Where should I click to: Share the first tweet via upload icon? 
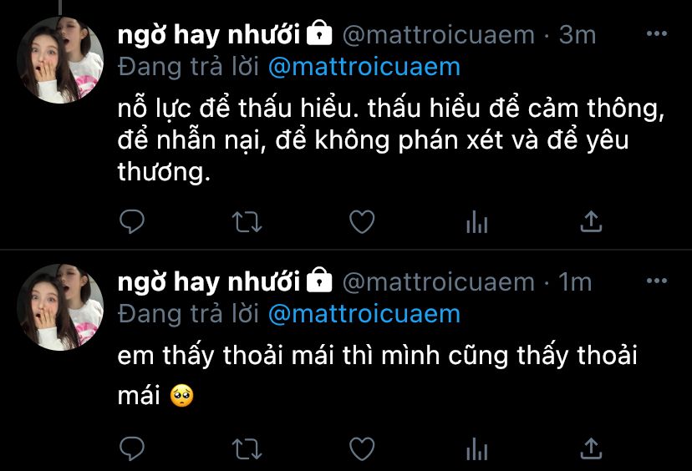click(x=591, y=221)
